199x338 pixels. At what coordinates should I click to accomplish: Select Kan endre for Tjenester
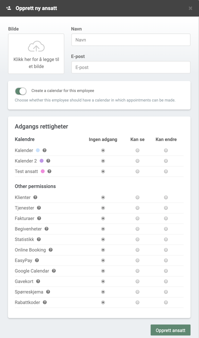click(x=166, y=208)
